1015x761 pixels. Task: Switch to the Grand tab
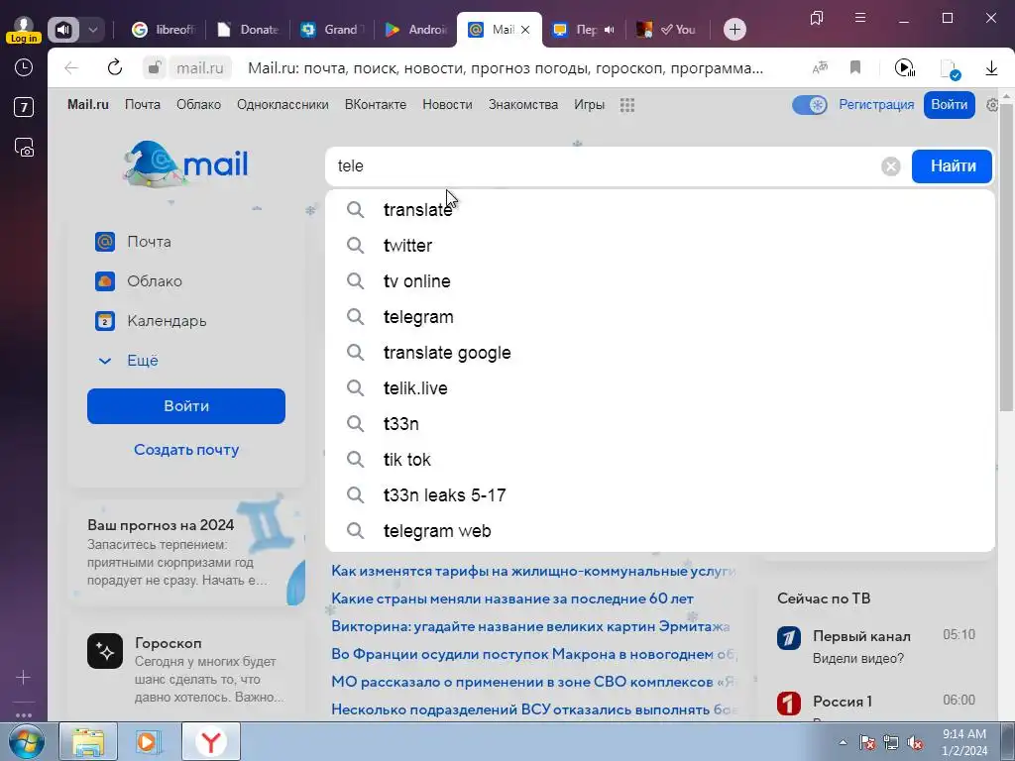[x=332, y=30]
